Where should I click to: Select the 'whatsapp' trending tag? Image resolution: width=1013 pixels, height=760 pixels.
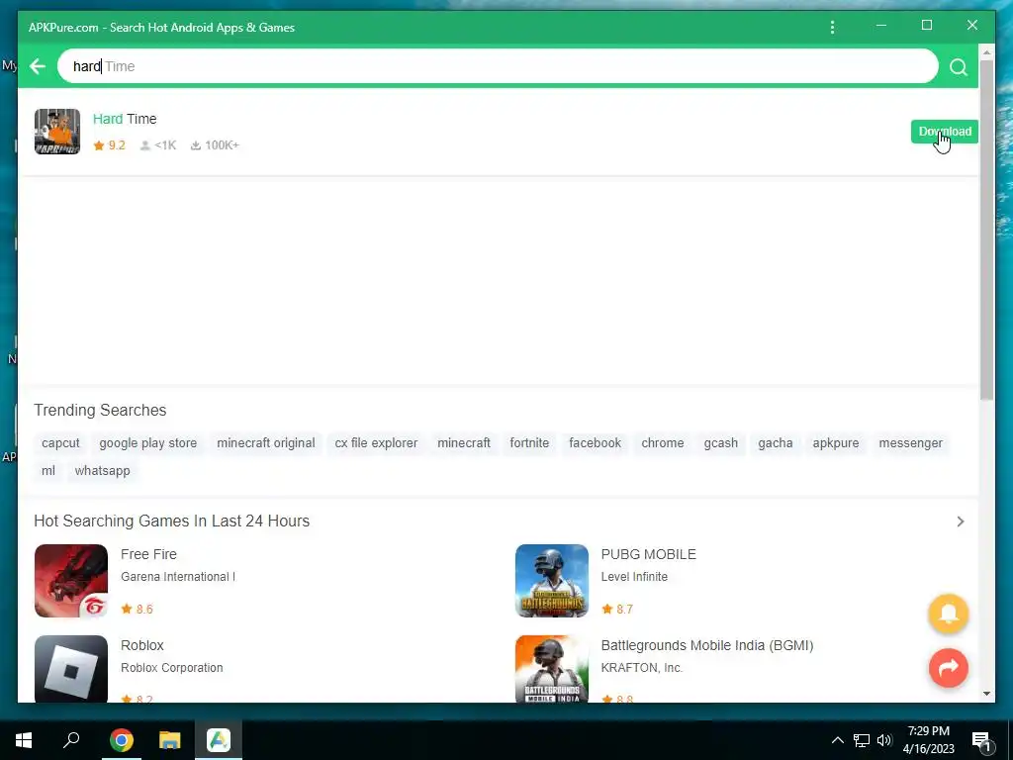coord(102,471)
